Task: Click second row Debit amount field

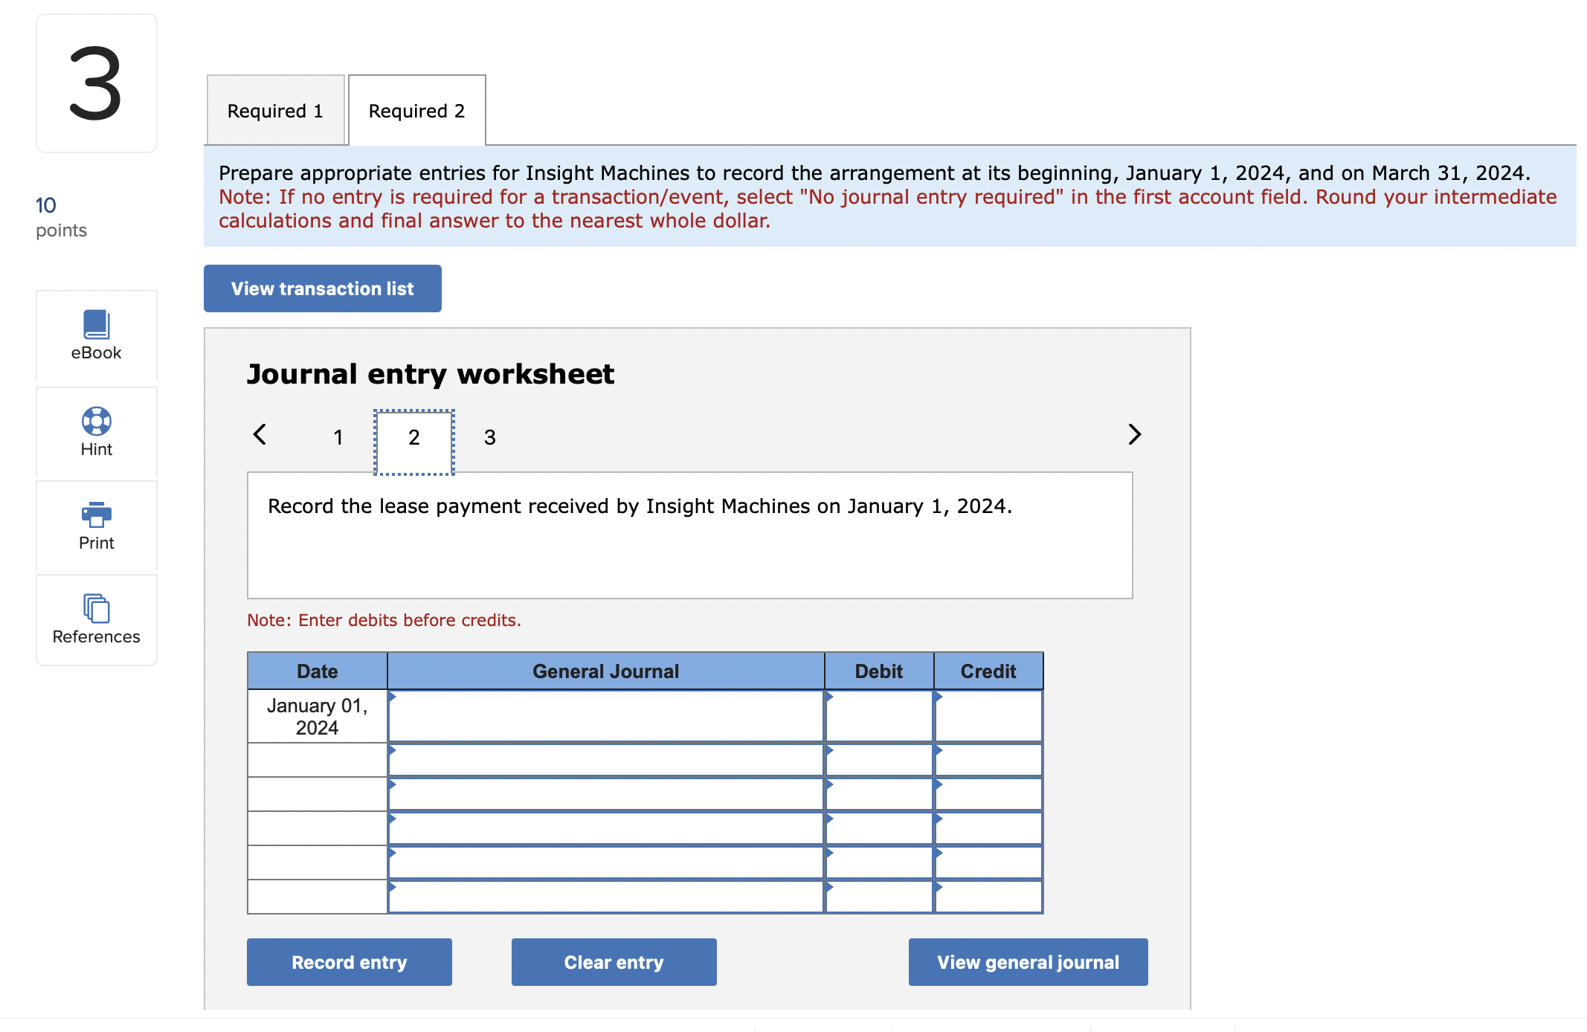Action: pyautogui.click(x=879, y=760)
